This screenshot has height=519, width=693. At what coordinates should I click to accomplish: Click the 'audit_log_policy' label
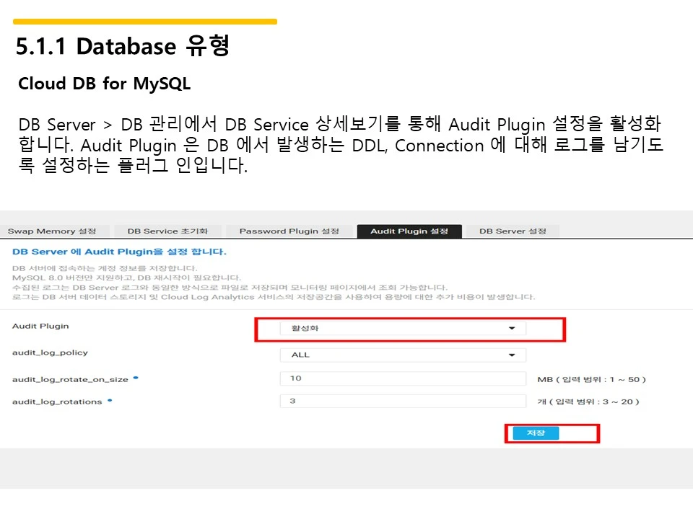[50, 352]
